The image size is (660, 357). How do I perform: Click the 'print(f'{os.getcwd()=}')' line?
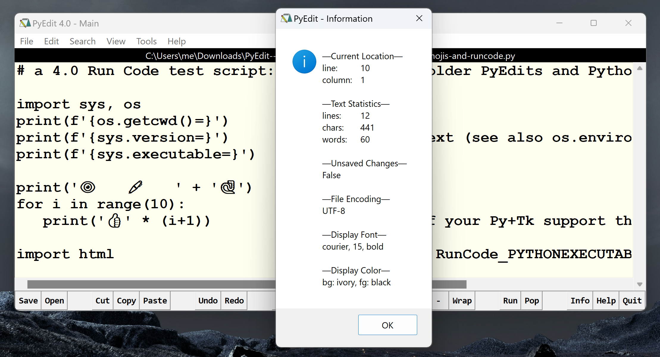tap(122, 121)
